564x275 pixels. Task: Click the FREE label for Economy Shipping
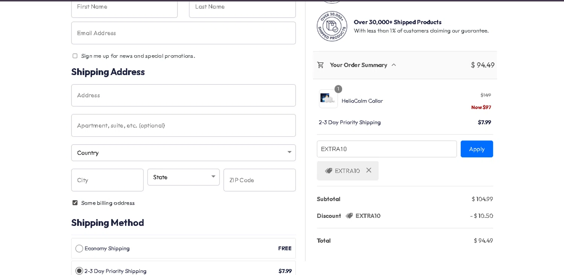285,248
